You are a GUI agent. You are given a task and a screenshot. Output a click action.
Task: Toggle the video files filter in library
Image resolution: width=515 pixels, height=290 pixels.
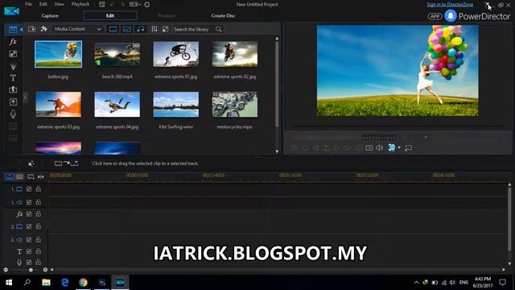(x=113, y=29)
